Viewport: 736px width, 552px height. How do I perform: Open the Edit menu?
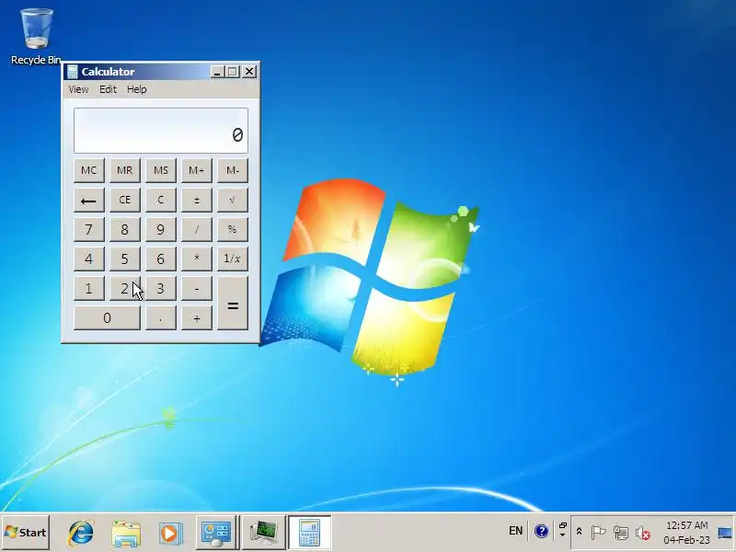coord(108,89)
